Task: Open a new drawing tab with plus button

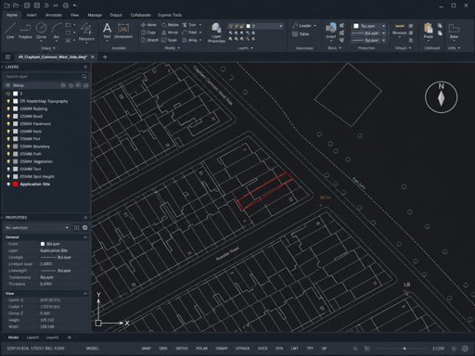Action: (105, 57)
